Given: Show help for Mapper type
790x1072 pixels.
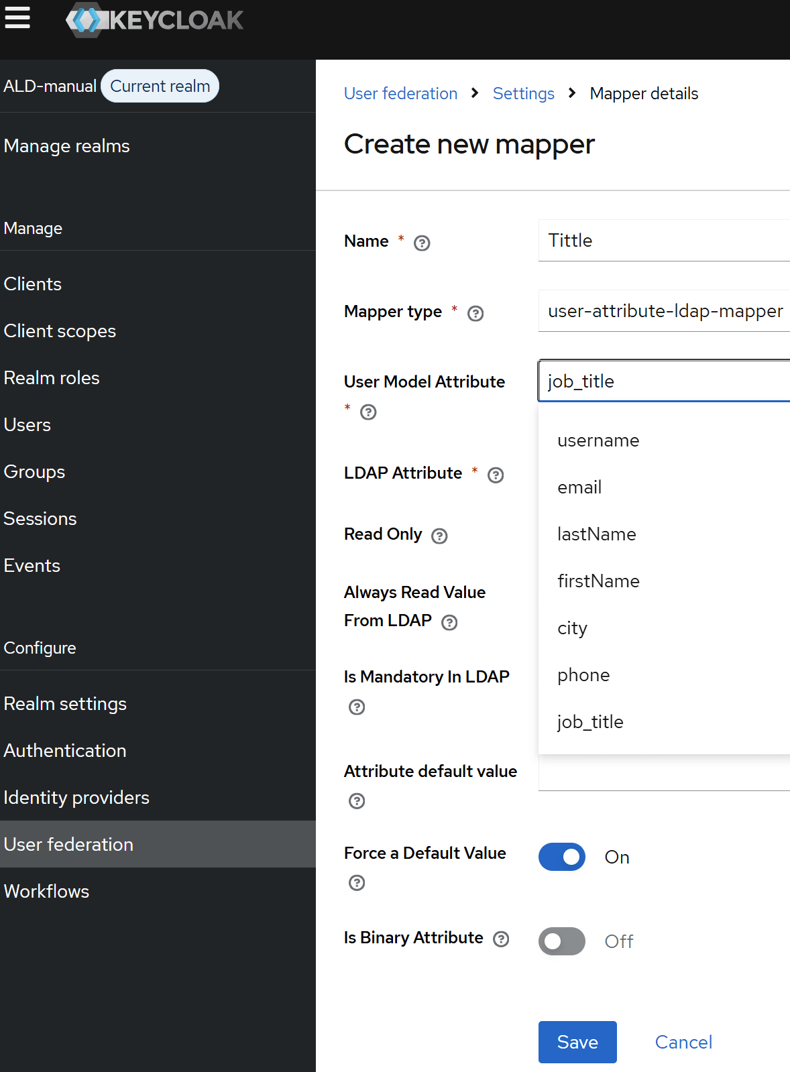Looking at the screenshot, I should (x=475, y=313).
